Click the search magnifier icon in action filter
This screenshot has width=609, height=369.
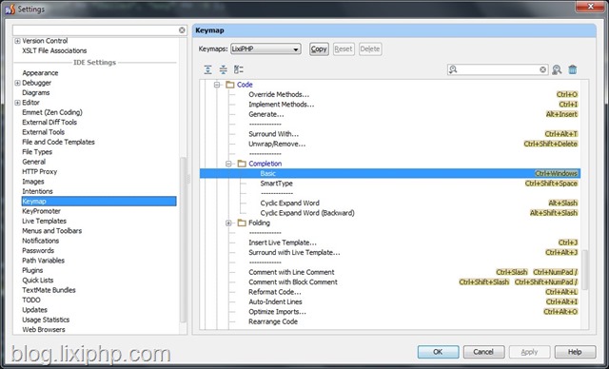point(453,69)
